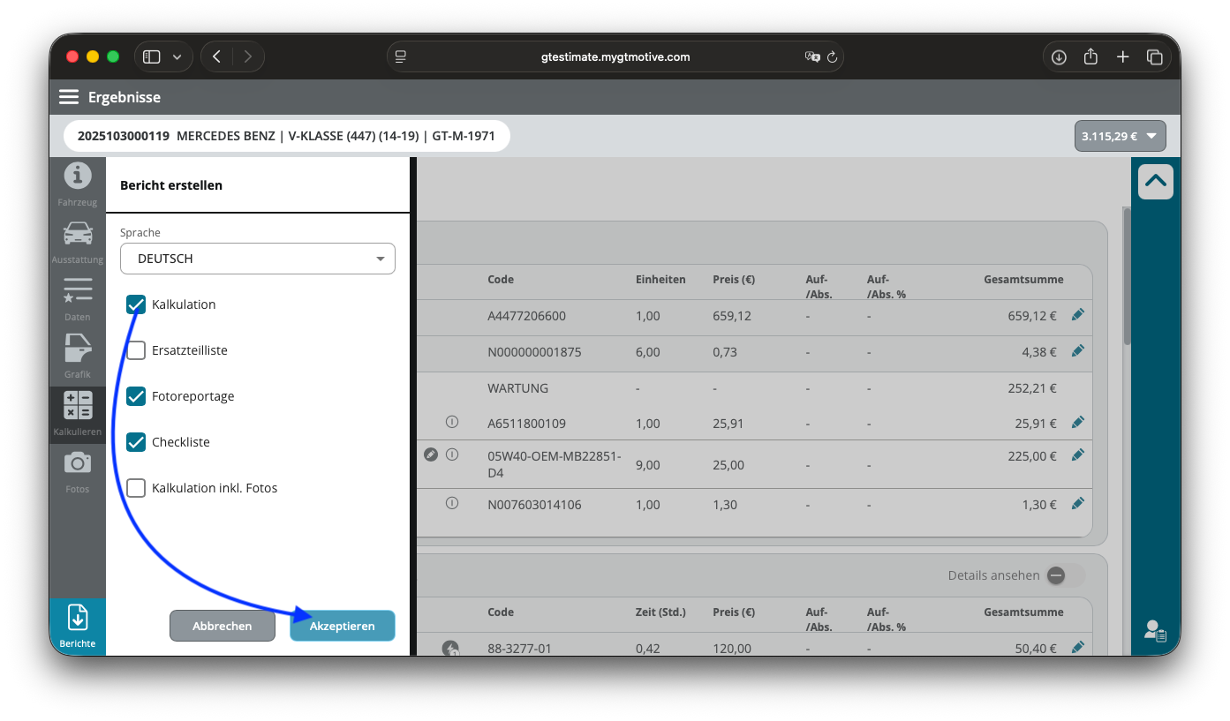
Task: Select the code 05W40-OEM-MB22851-D4
Action: click(555, 464)
